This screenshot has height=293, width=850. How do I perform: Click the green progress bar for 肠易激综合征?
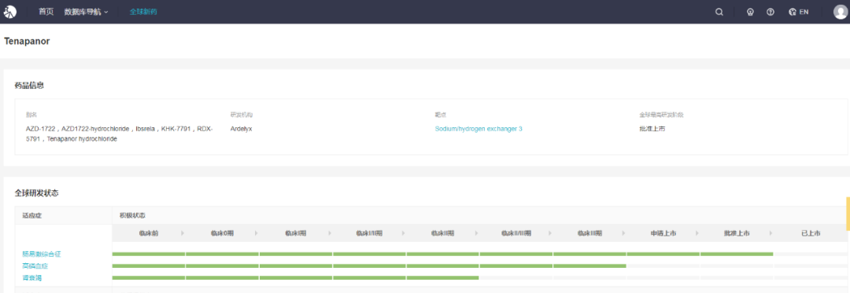pyautogui.click(x=442, y=254)
